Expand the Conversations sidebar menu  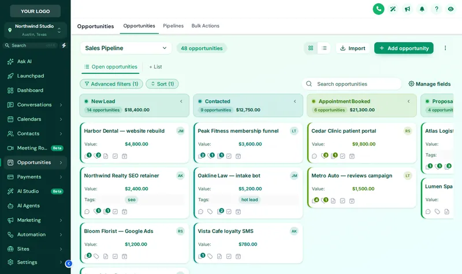pyautogui.click(x=61, y=104)
